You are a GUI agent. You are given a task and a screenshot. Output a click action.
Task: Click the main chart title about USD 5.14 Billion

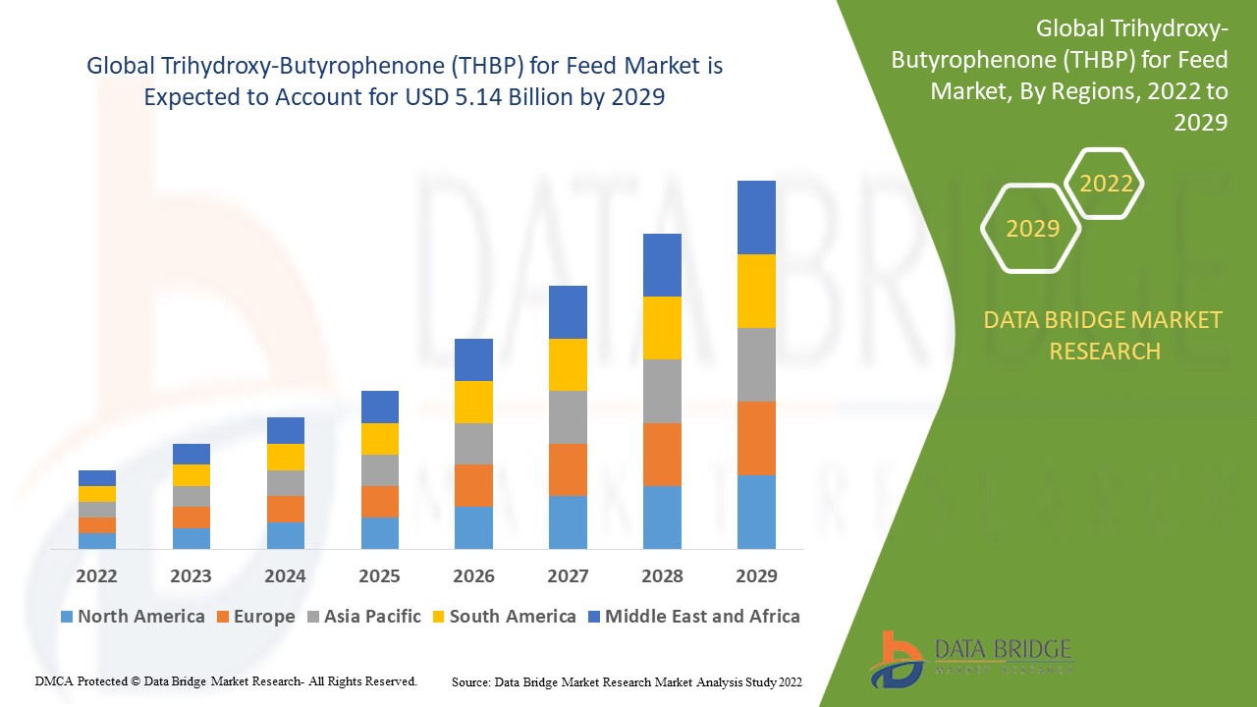click(x=405, y=82)
